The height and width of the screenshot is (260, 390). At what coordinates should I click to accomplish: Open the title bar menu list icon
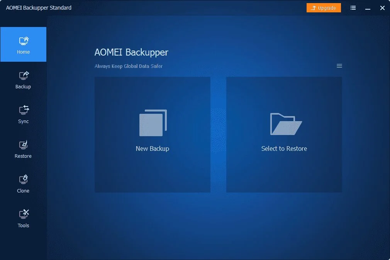(x=353, y=8)
